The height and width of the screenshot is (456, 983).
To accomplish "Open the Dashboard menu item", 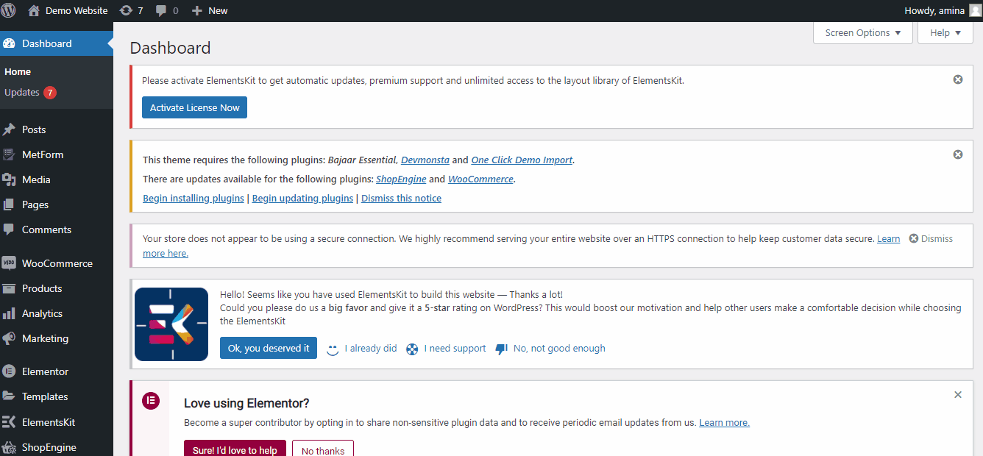I will coord(57,43).
